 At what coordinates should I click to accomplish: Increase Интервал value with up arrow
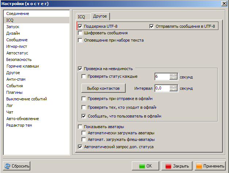click(173, 86)
